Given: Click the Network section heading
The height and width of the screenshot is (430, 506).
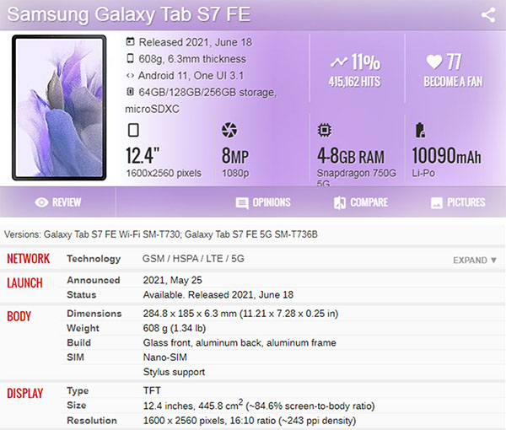Looking at the screenshot, I should (29, 259).
